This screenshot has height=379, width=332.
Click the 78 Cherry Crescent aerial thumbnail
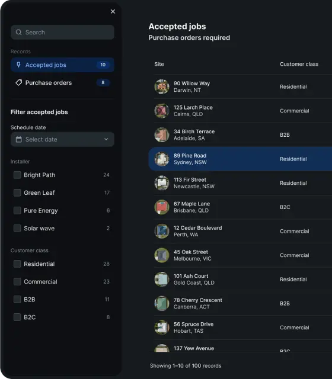pos(162,303)
